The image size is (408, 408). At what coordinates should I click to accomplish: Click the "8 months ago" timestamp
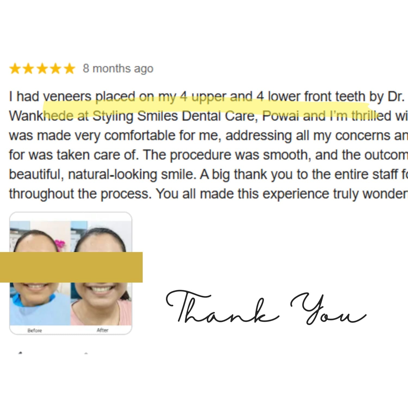pyautogui.click(x=118, y=69)
